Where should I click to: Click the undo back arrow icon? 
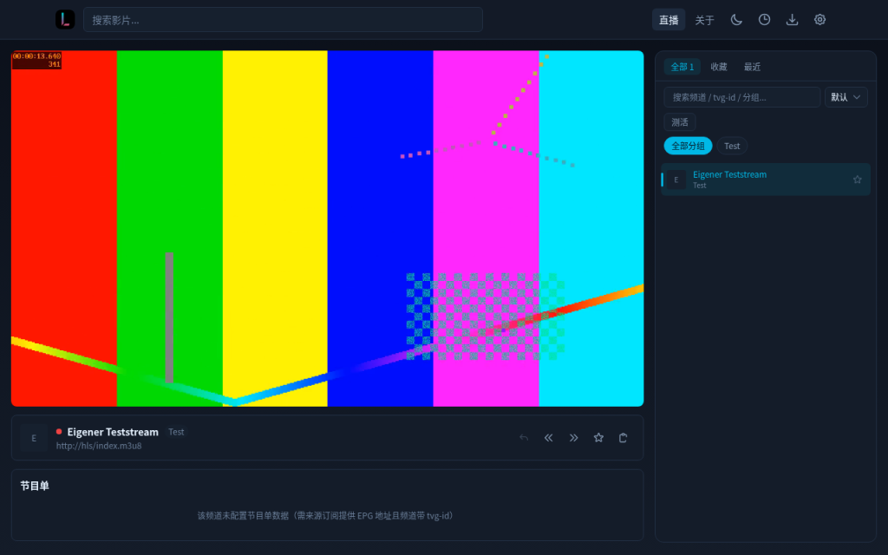point(524,438)
